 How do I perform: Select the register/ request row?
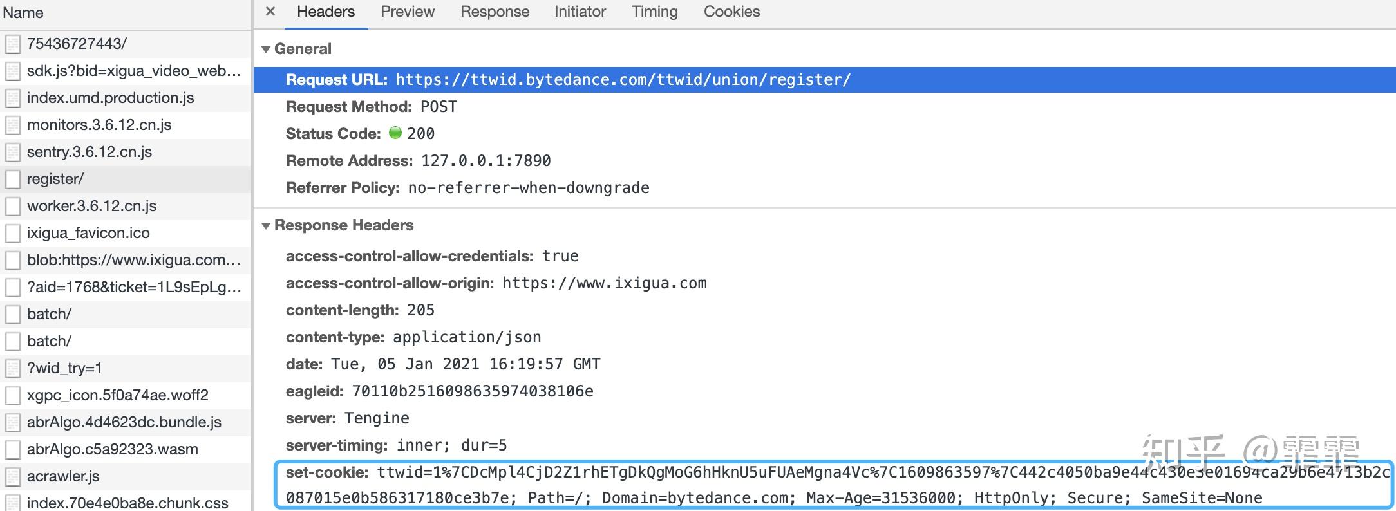(x=126, y=179)
